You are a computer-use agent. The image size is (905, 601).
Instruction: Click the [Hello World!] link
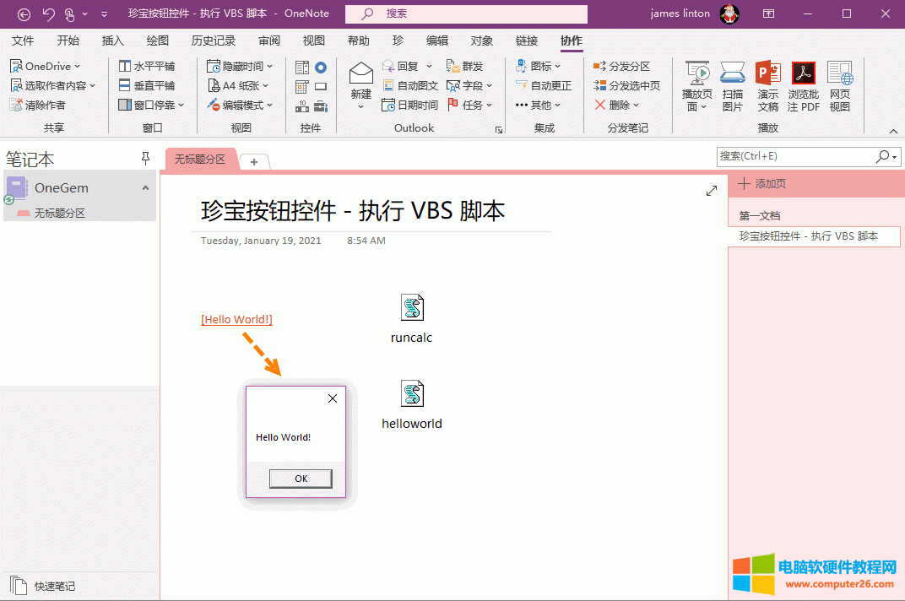(236, 319)
